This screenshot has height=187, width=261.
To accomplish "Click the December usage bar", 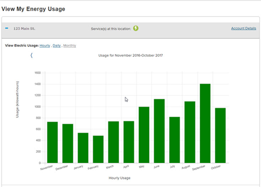I will tap(68, 143).
